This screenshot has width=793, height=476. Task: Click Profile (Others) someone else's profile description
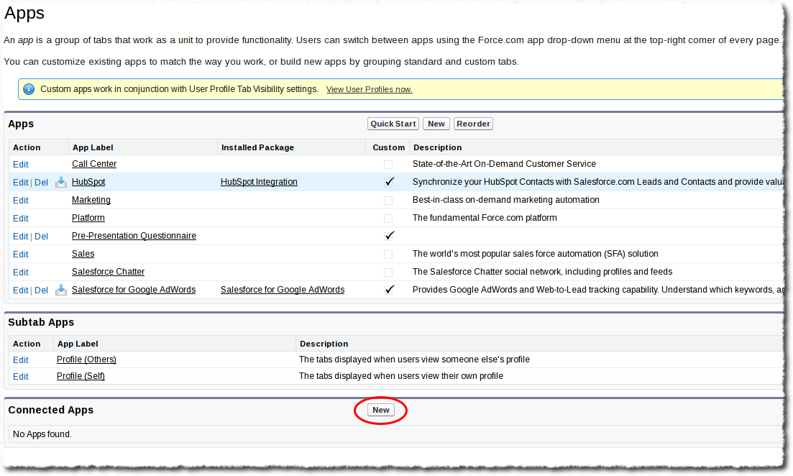tap(414, 360)
